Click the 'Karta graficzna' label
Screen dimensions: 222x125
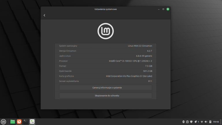[66, 76]
